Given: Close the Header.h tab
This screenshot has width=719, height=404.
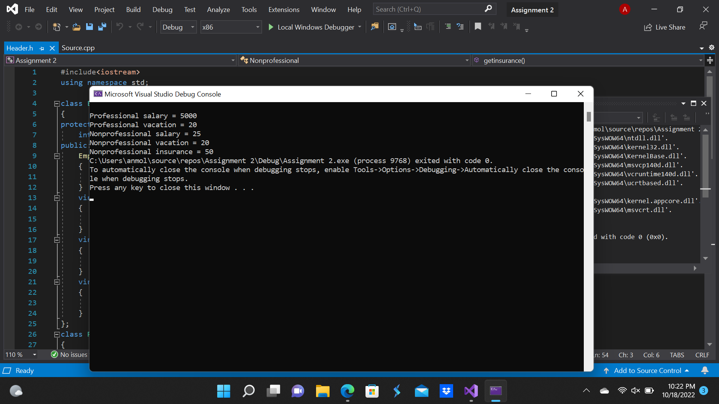Looking at the screenshot, I should coord(52,48).
